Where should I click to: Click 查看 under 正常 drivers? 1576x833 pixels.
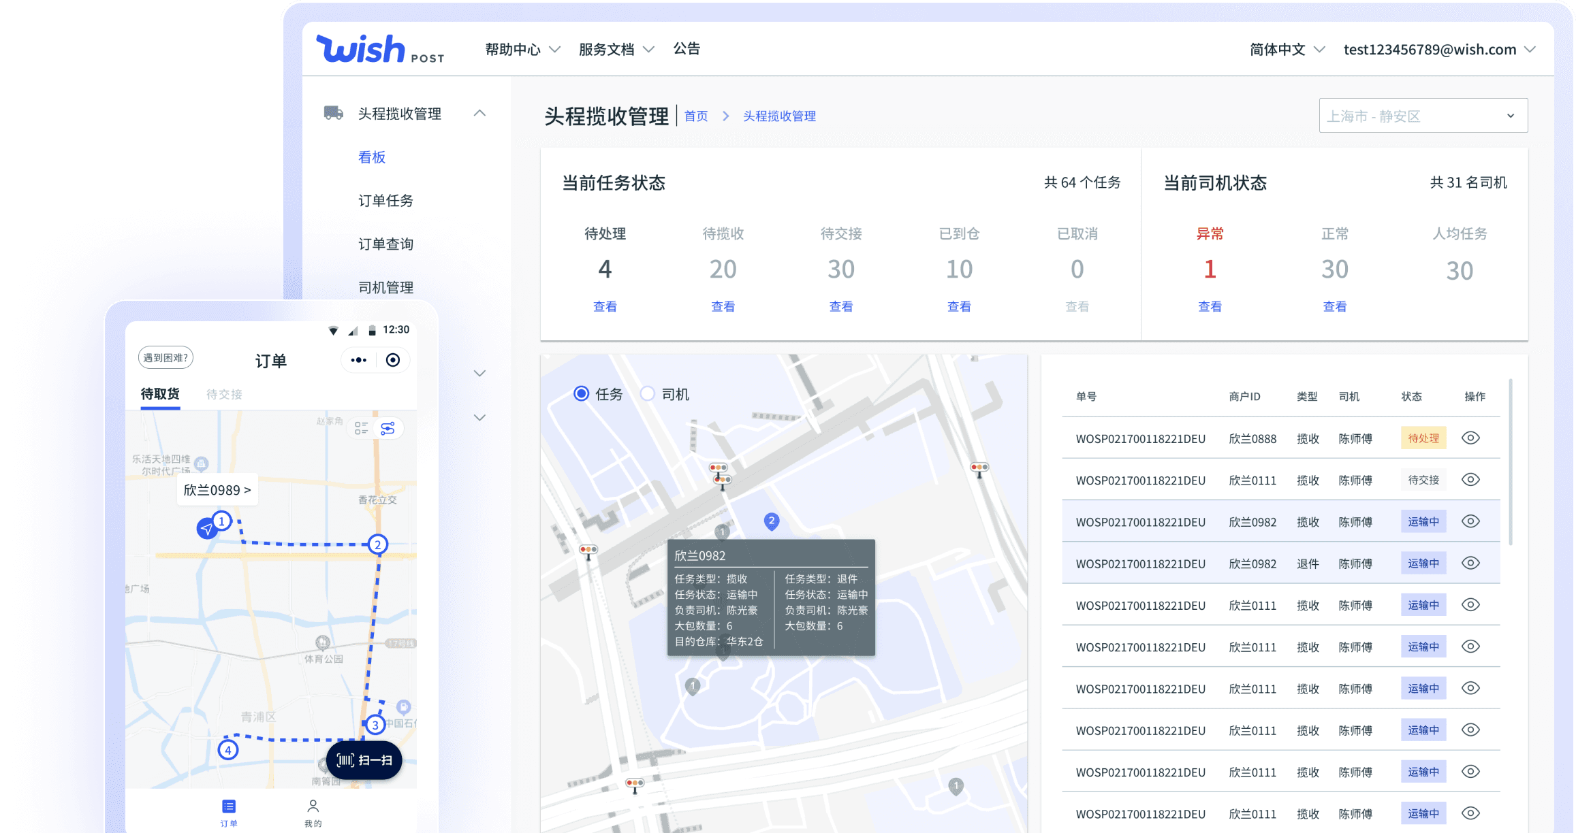[x=1334, y=307]
